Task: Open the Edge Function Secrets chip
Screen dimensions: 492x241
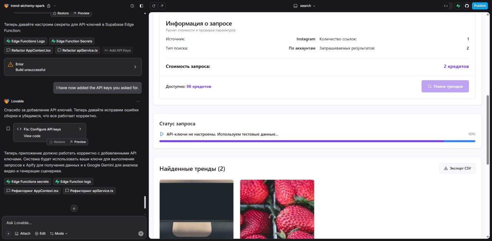Action: click(72, 41)
